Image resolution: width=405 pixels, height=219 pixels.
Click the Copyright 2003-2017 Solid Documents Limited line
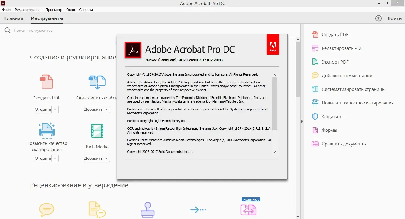pyautogui.click(x=160, y=152)
